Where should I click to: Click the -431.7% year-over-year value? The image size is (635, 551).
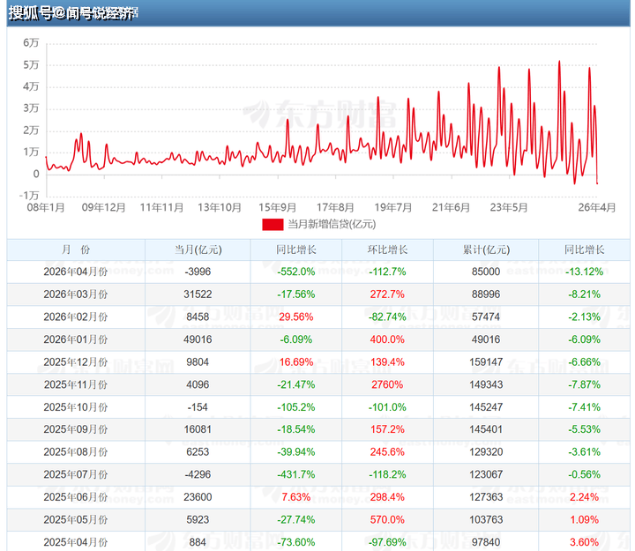(296, 474)
